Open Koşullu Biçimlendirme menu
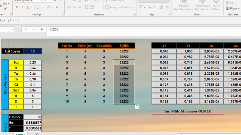Viewport: 241px width, 135px height. (183, 6)
